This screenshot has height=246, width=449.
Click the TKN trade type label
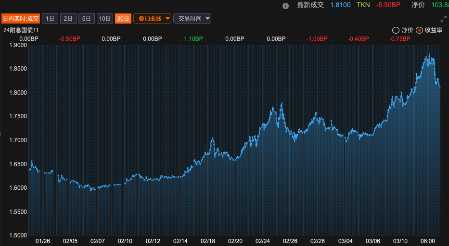click(x=363, y=5)
